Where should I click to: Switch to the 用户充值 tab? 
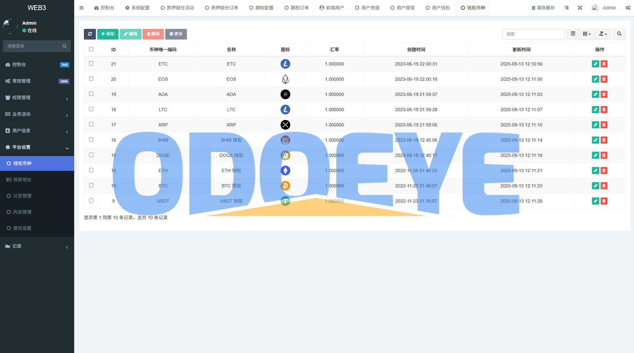(x=367, y=8)
